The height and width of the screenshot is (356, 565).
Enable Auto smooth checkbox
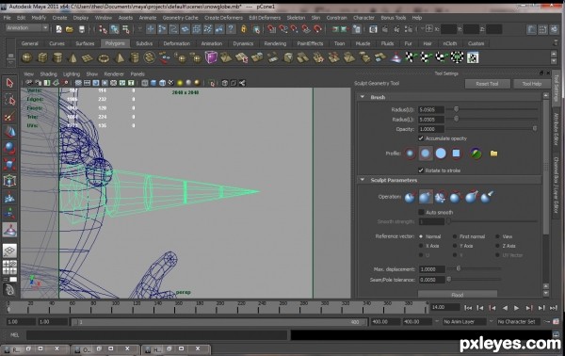coord(421,212)
